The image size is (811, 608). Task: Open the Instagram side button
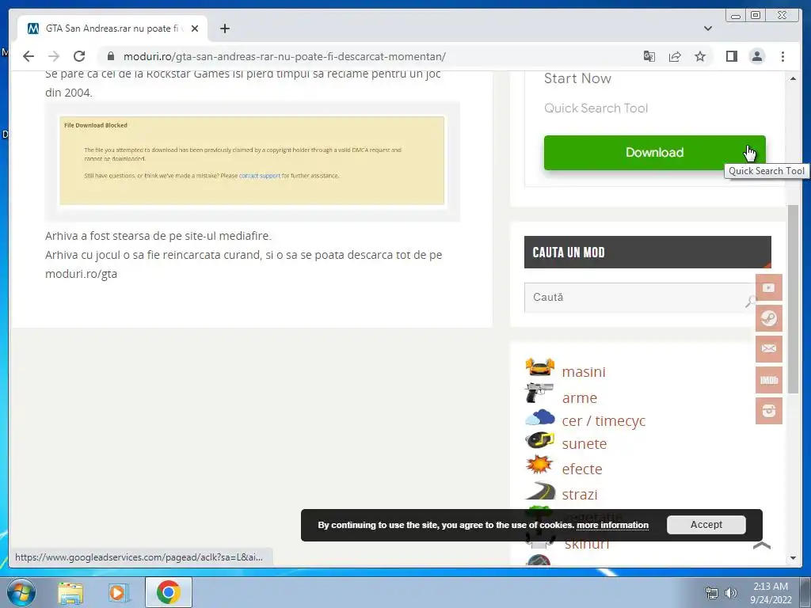pos(768,411)
